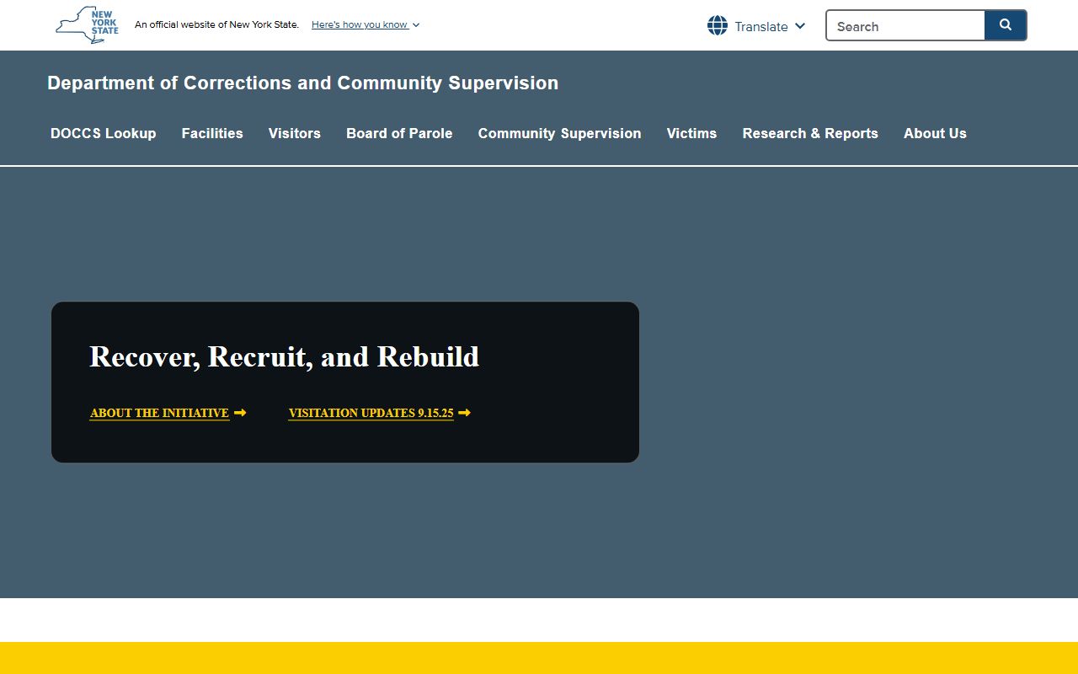This screenshot has height=674, width=1078.
Task: Click the globe Translate icon
Action: pos(718,25)
